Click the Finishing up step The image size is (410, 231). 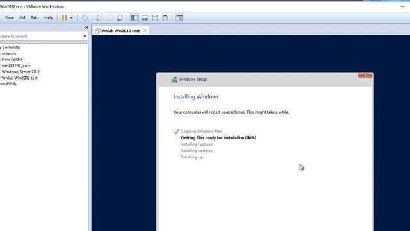(192, 157)
